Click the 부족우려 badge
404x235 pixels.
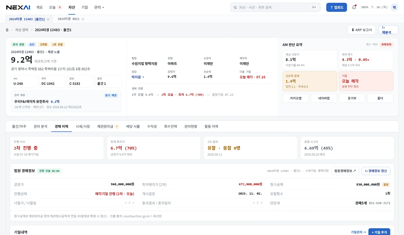coord(386,44)
